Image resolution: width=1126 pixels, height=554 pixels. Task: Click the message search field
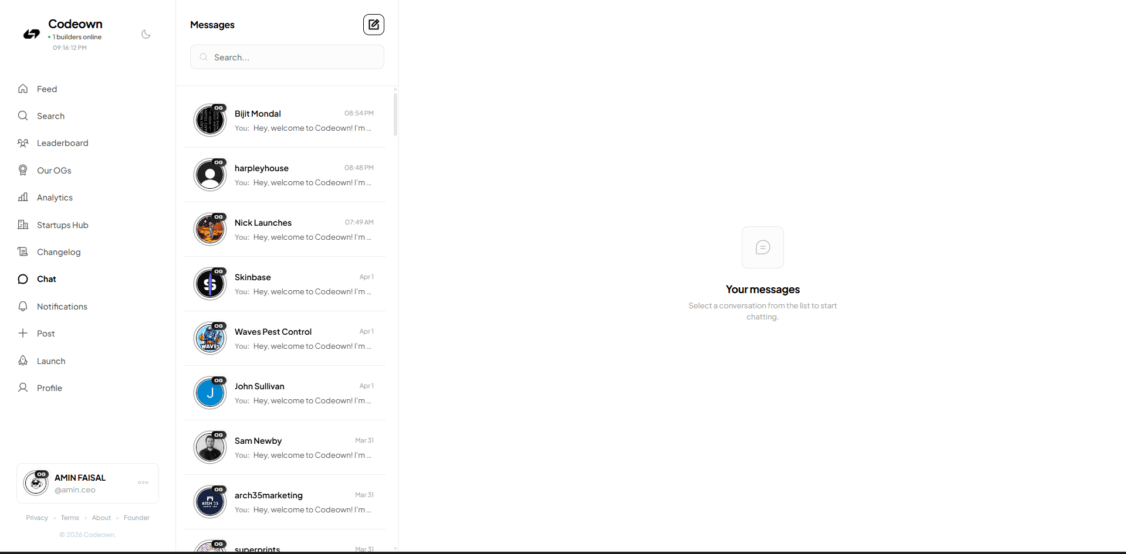[287, 57]
